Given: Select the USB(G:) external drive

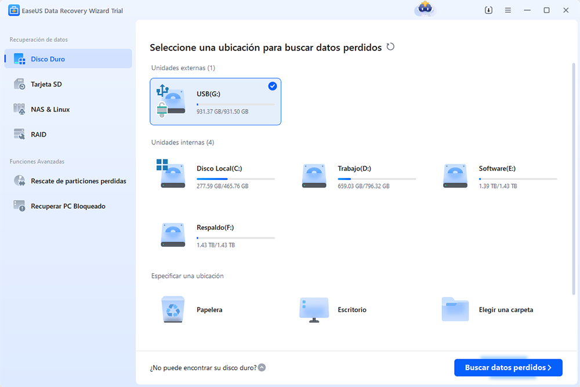Looking at the screenshot, I should coord(215,100).
